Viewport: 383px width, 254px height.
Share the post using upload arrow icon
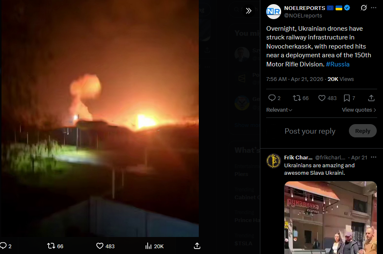(371, 98)
